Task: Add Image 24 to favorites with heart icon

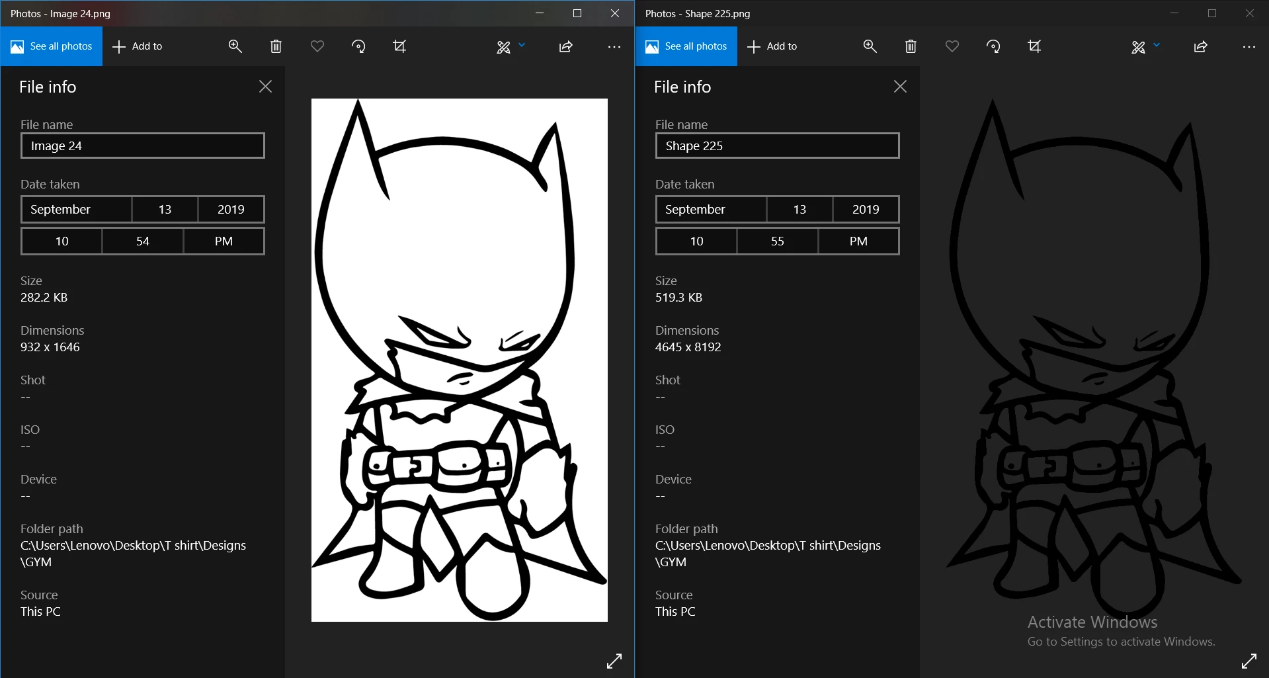Action: pos(317,46)
